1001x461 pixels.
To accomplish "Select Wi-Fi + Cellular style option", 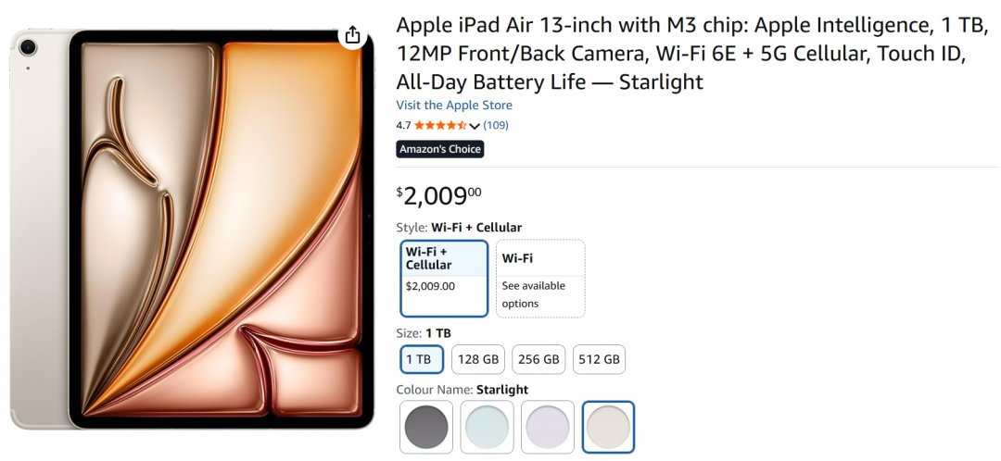I will [445, 278].
